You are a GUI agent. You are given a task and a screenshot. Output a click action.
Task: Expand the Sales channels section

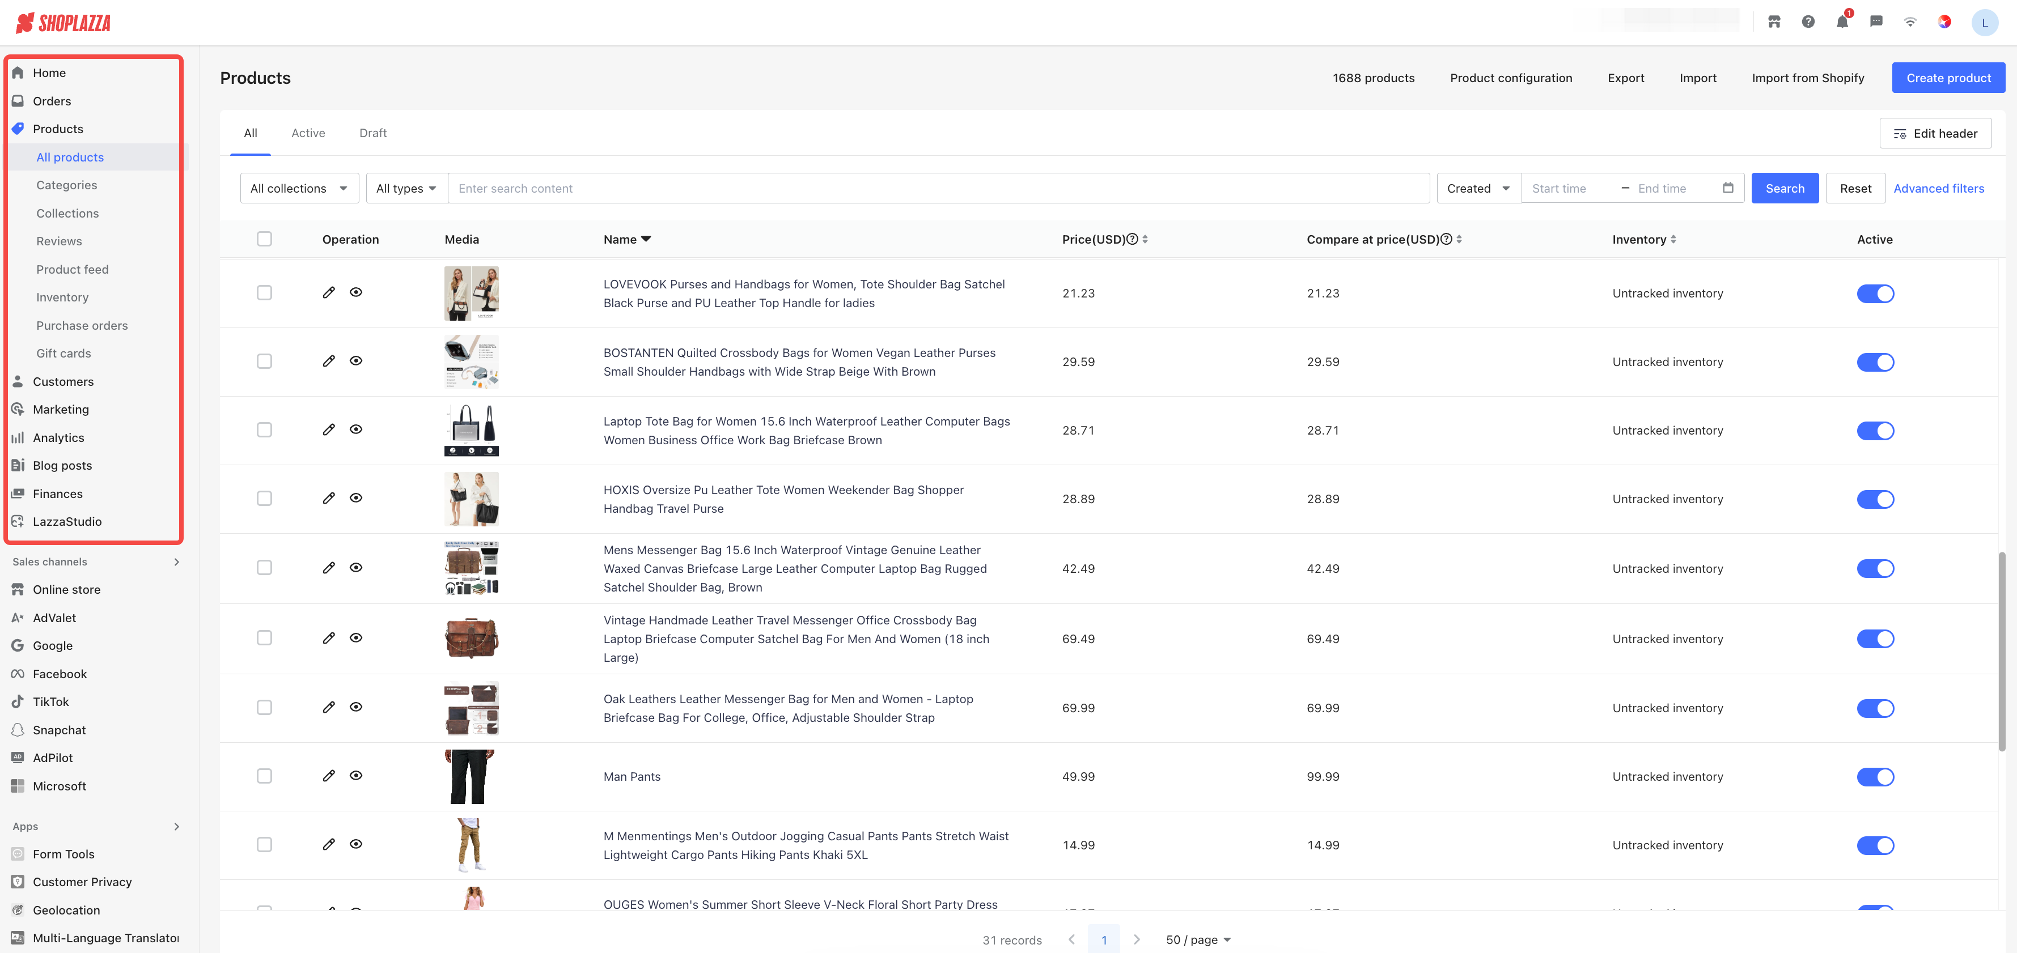tap(177, 562)
